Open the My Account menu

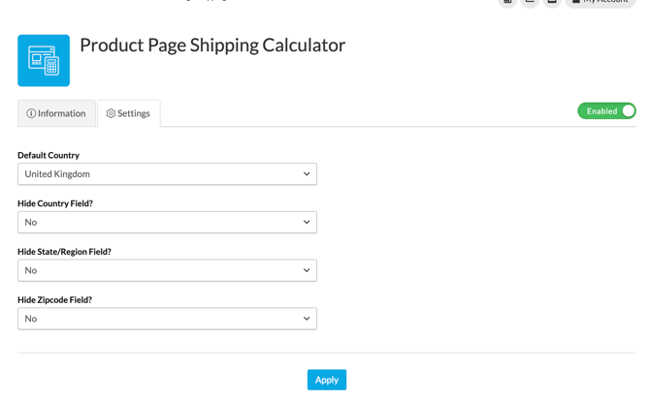pos(601,2)
